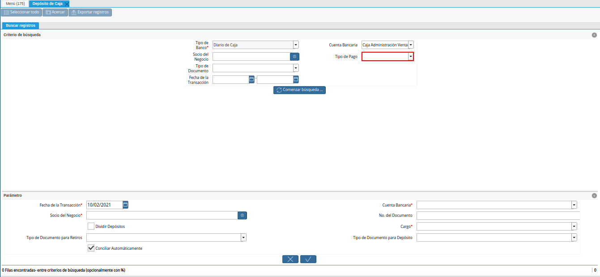The height and width of the screenshot is (277, 600).
Task: Uncheck Conciliar Automáticamente
Action: click(x=91, y=248)
